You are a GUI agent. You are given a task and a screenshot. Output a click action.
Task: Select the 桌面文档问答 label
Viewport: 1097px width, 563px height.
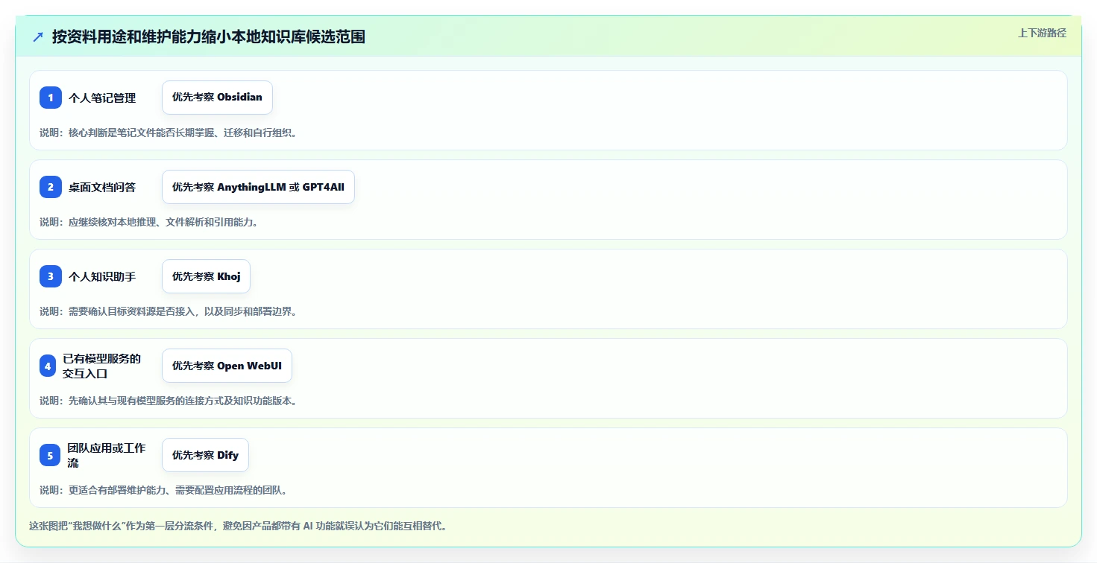pos(102,187)
